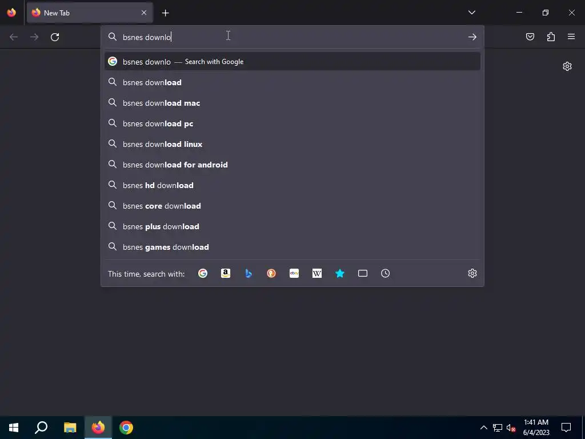Close the New Tab tab
585x439 pixels.
[x=144, y=13]
